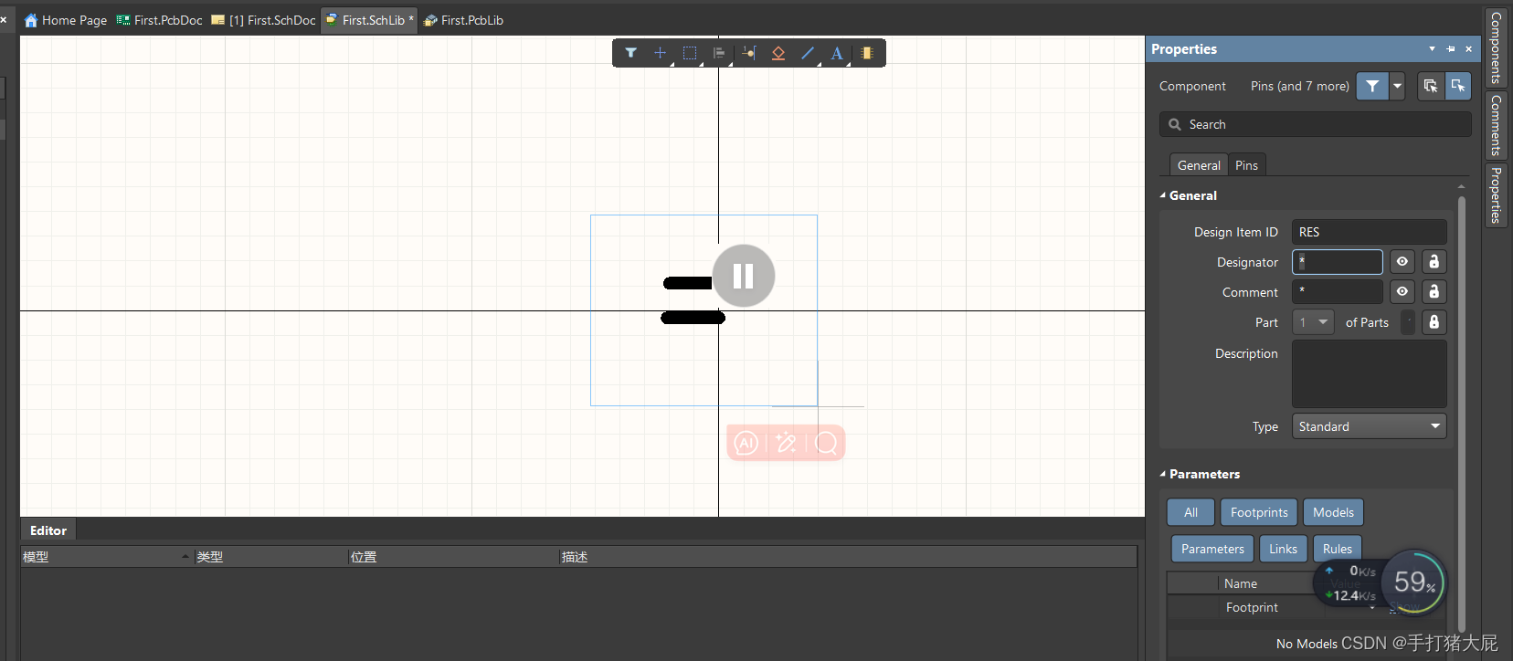Click the 描述 column header
This screenshot has width=1513, height=661.
click(847, 557)
